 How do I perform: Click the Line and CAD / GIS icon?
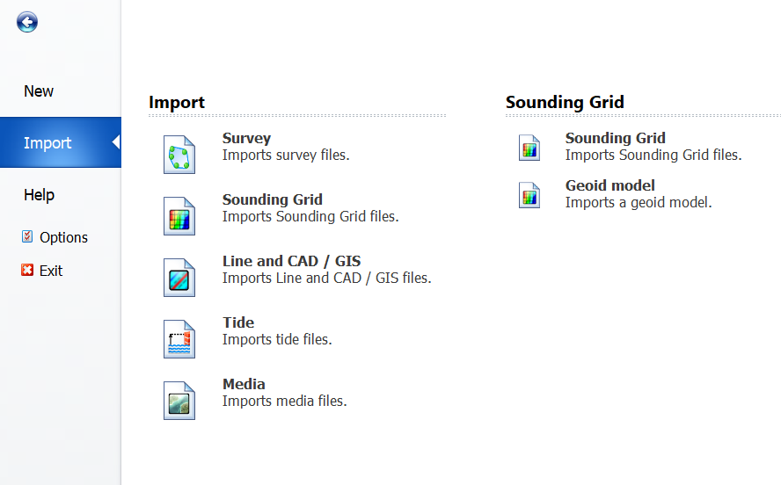click(179, 278)
